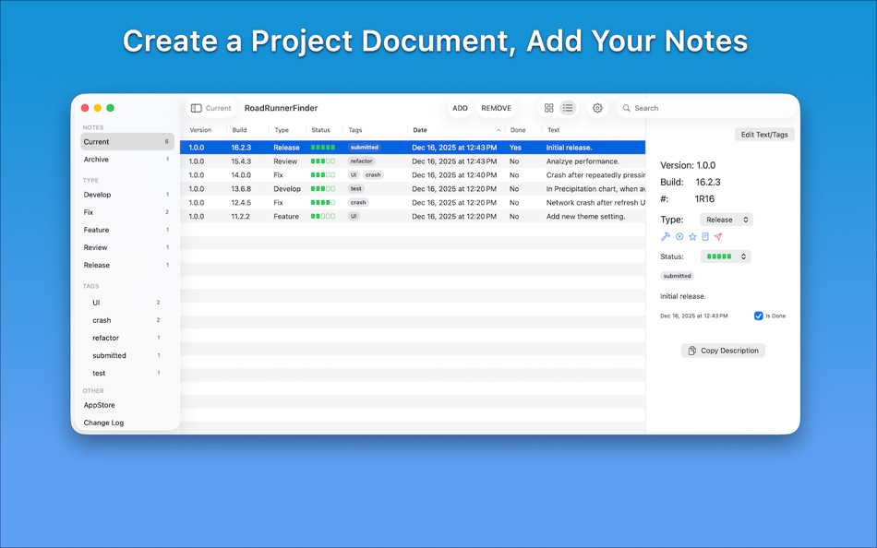Select the blue document type icon

point(705,236)
